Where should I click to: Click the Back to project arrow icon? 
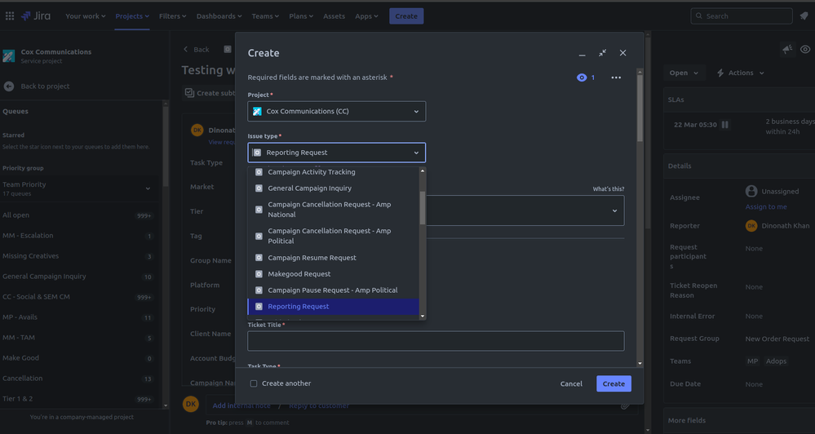point(9,86)
